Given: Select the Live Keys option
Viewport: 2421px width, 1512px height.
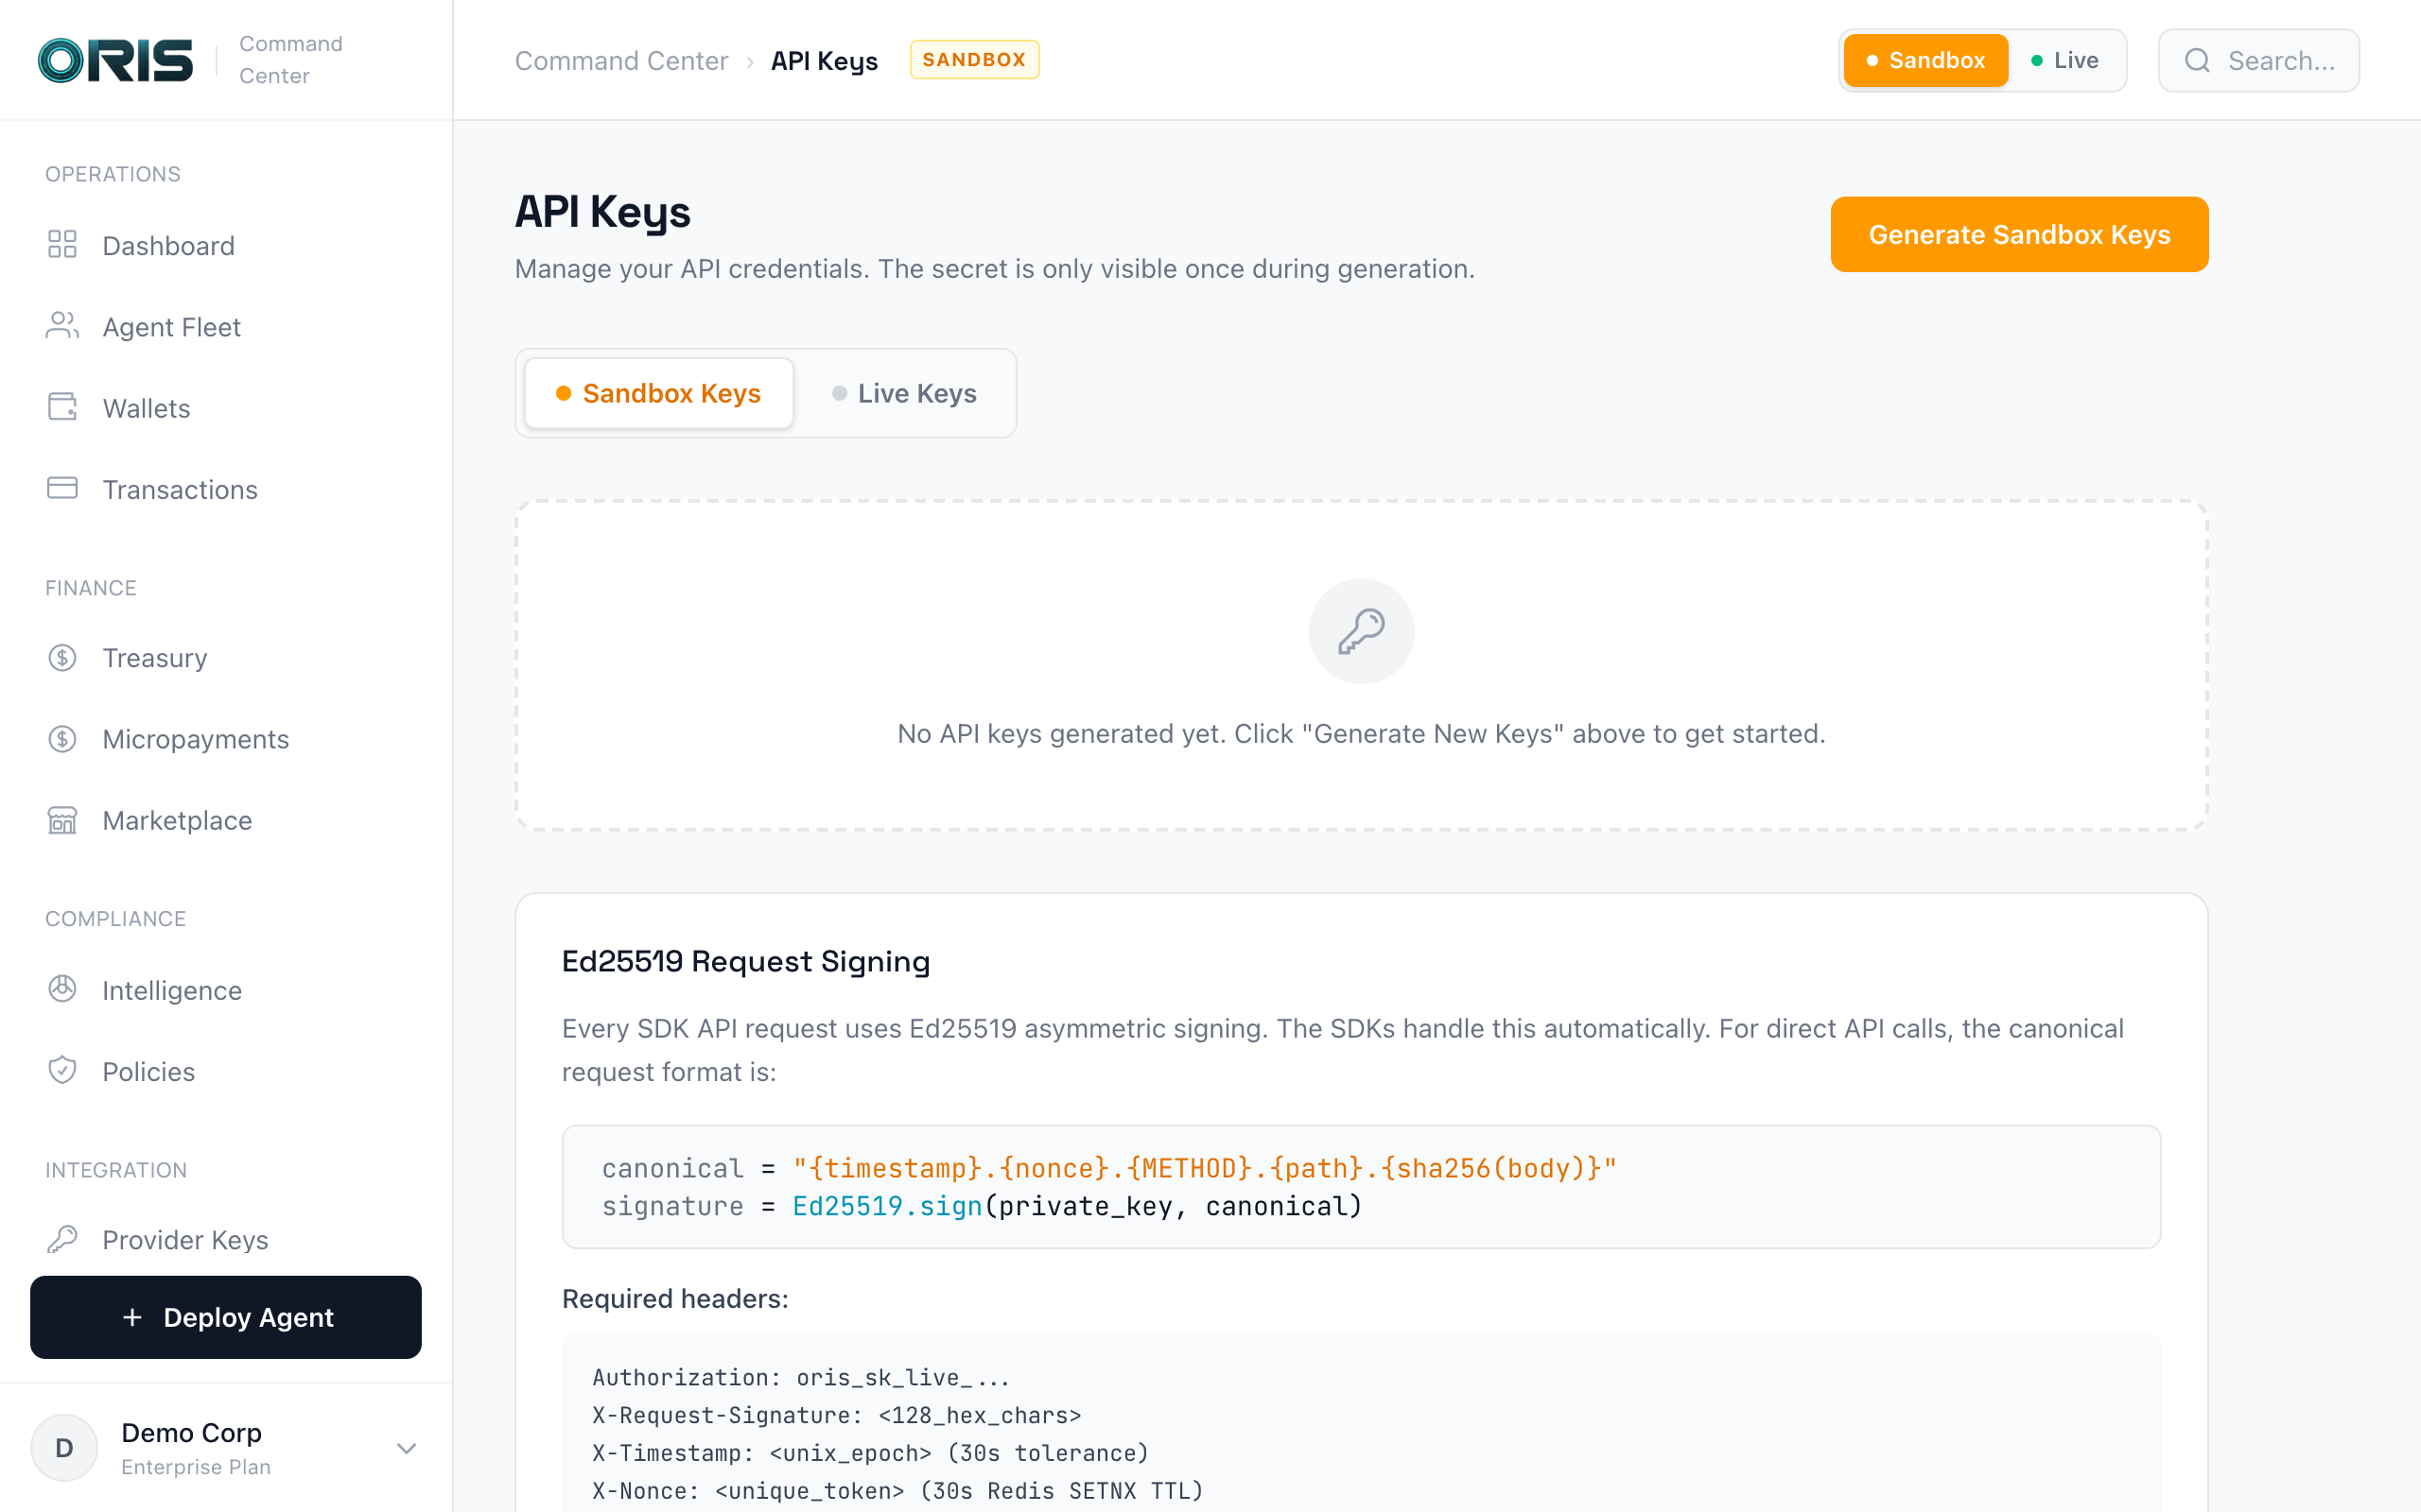Looking at the screenshot, I should point(903,393).
